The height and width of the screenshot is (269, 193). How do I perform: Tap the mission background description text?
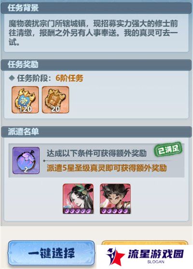(94, 33)
